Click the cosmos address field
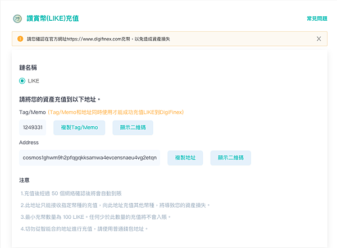This screenshot has width=337, height=248. [x=90, y=158]
